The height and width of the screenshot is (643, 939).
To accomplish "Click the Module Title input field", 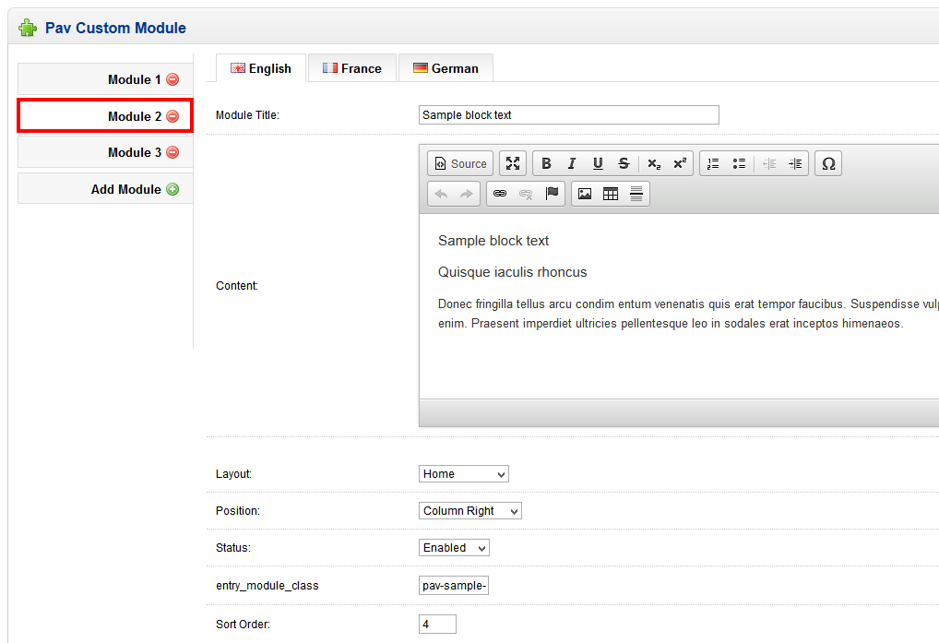I will coord(568,115).
